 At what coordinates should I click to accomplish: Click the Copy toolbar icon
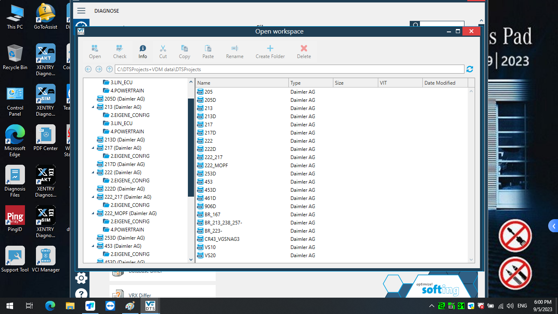point(184,51)
